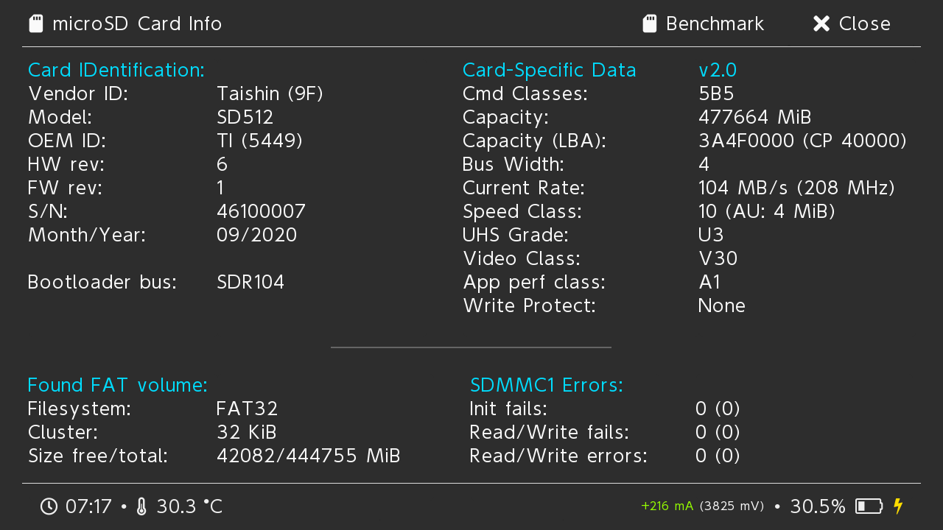943x530 pixels.
Task: Click the Card IDentification section header
Action: pos(116,69)
